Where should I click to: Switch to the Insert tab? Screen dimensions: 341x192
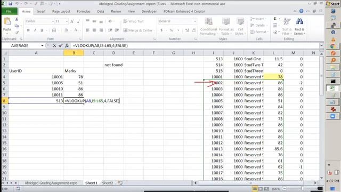click(x=41, y=11)
